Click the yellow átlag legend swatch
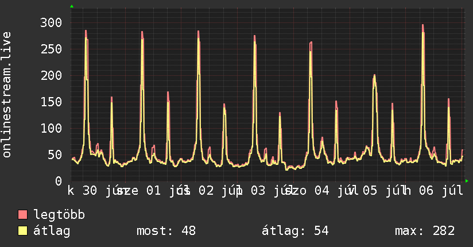The image size is (473, 247). [x=22, y=231]
